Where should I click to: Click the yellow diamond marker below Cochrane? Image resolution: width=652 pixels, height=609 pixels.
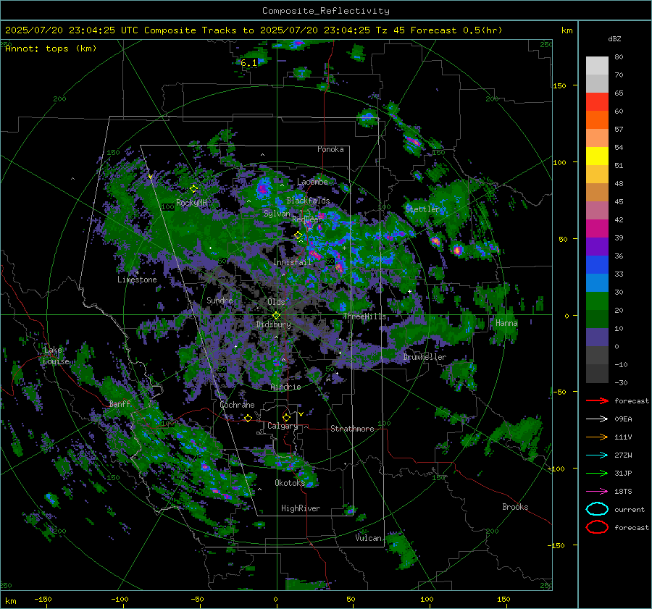(x=248, y=418)
